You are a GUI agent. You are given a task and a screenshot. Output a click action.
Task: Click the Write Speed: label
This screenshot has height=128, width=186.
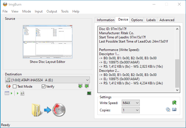coord(109,103)
